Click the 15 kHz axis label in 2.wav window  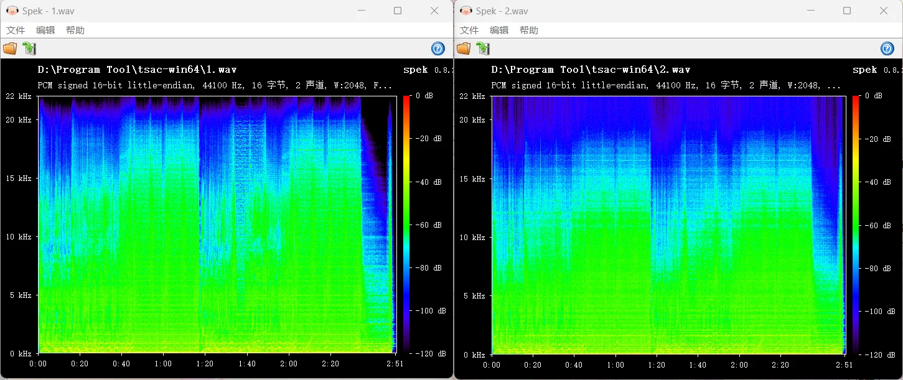coord(471,178)
